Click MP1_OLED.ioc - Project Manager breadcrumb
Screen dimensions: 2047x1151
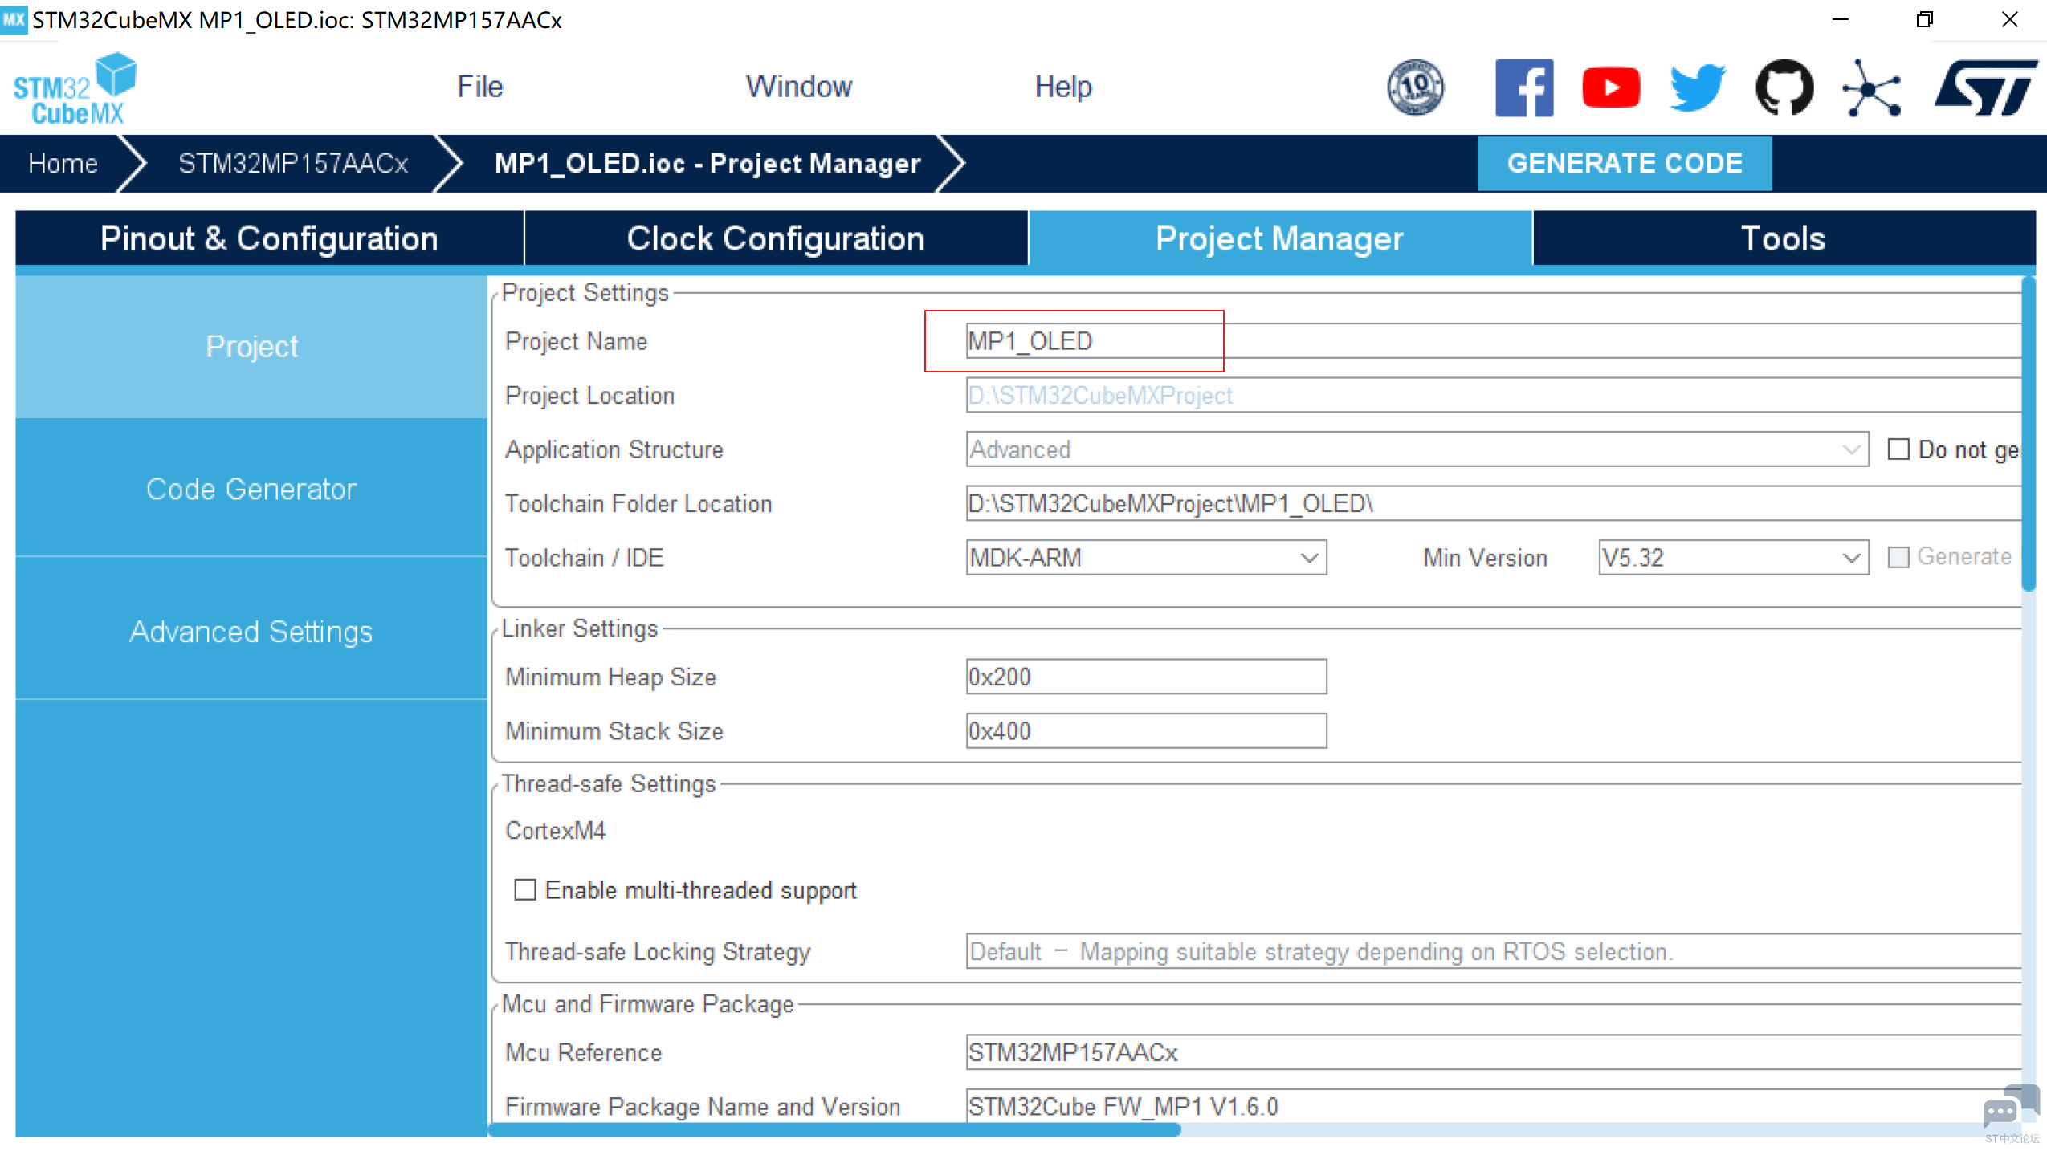[707, 164]
